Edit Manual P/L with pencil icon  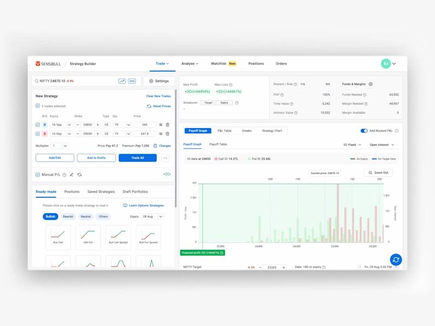(72, 174)
